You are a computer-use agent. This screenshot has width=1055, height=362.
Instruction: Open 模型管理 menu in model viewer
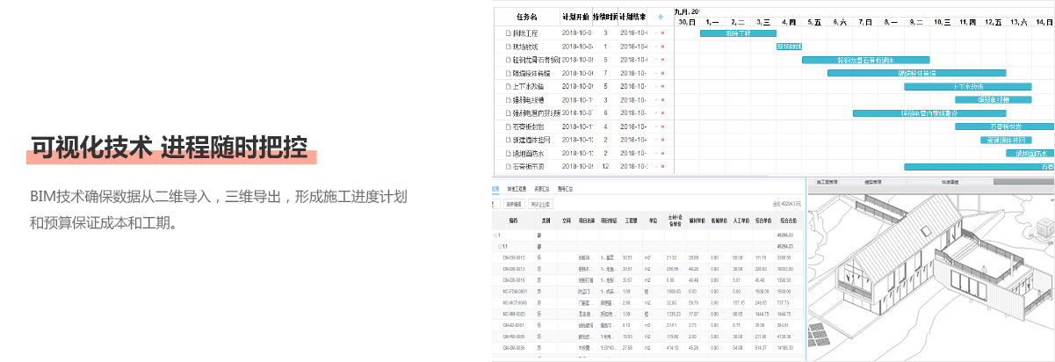[x=872, y=183]
